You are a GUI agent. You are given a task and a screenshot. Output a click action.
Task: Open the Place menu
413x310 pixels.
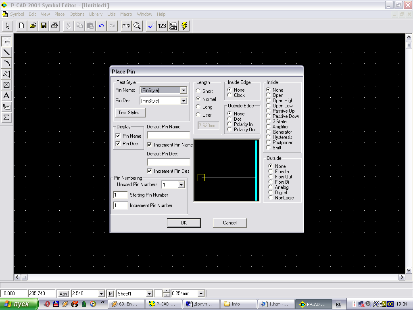click(60, 14)
